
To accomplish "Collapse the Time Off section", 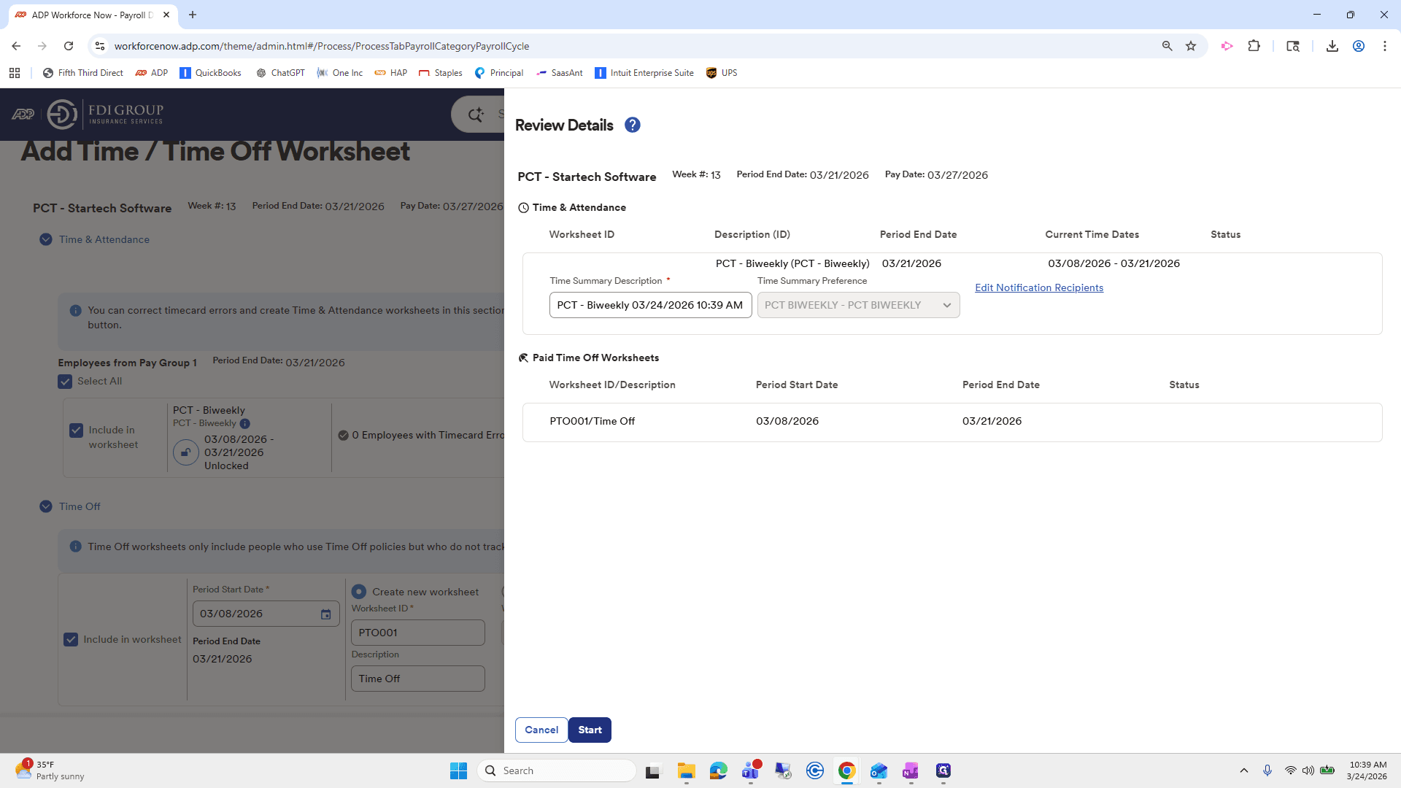I will pos(46,506).
